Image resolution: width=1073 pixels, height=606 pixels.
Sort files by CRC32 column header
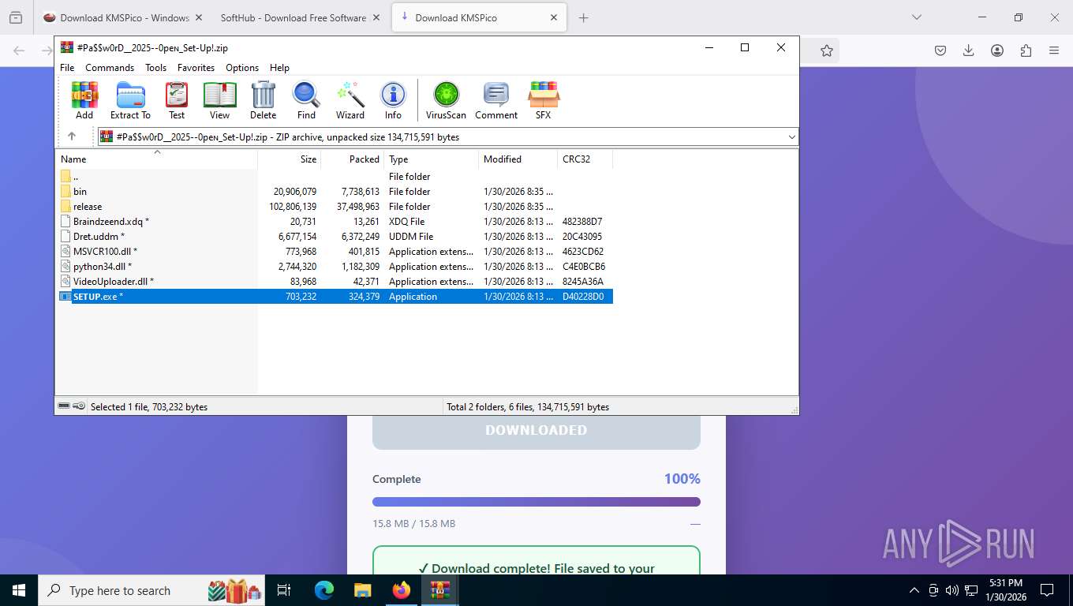click(585, 159)
